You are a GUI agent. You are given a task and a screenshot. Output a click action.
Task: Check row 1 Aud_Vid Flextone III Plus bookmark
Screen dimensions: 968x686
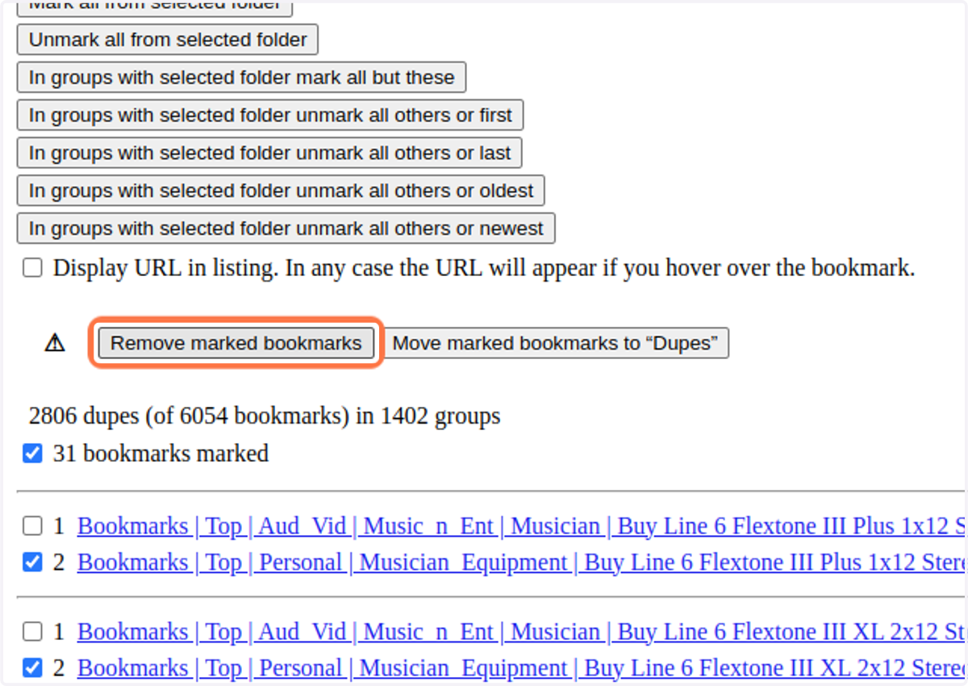point(32,526)
